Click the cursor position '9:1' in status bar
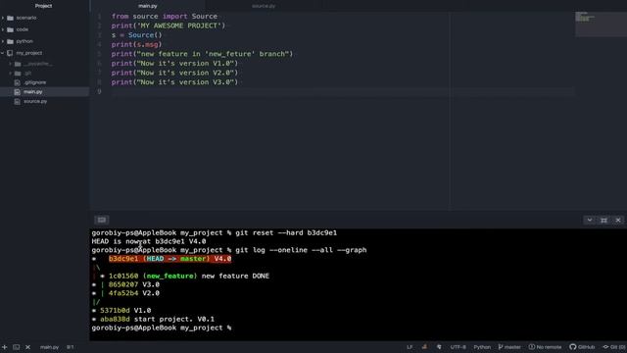The image size is (627, 353). (x=70, y=347)
